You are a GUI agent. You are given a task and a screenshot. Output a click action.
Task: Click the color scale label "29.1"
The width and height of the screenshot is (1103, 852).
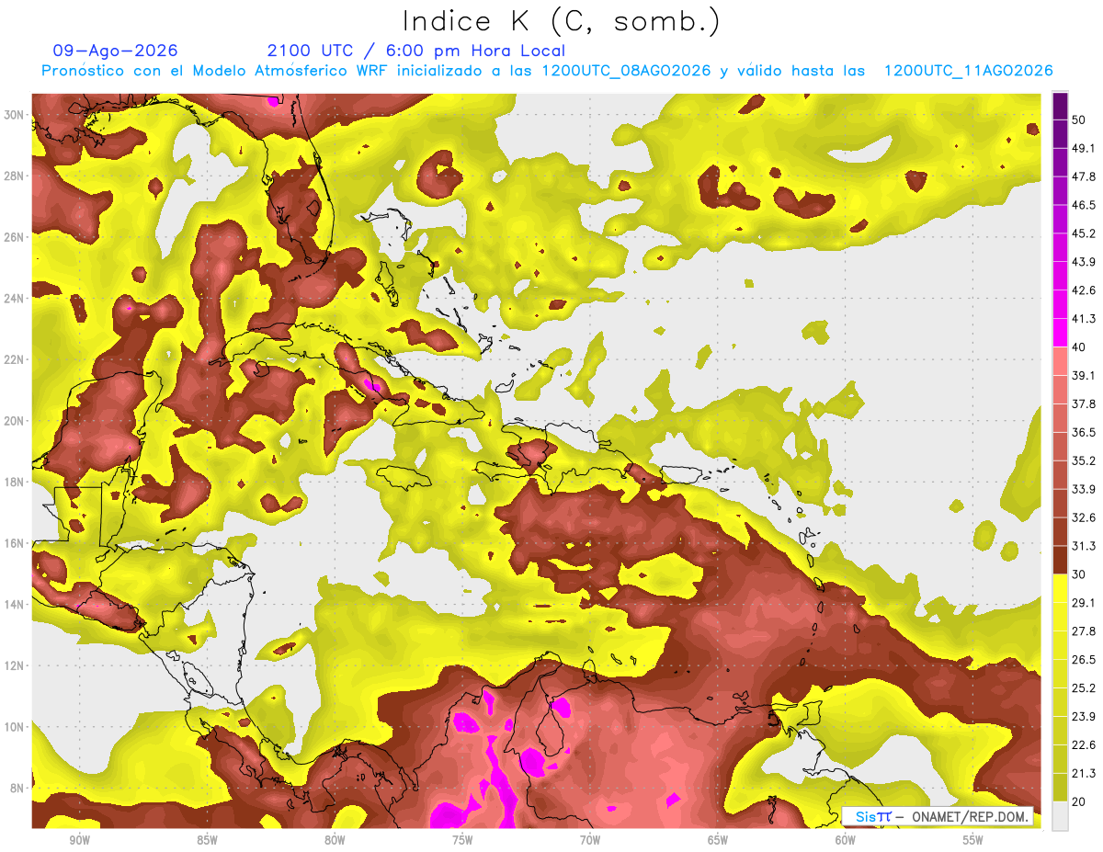(x=1084, y=603)
